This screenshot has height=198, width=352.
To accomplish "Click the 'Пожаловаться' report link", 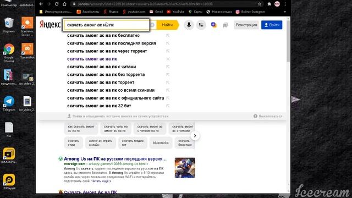I will [268, 116].
